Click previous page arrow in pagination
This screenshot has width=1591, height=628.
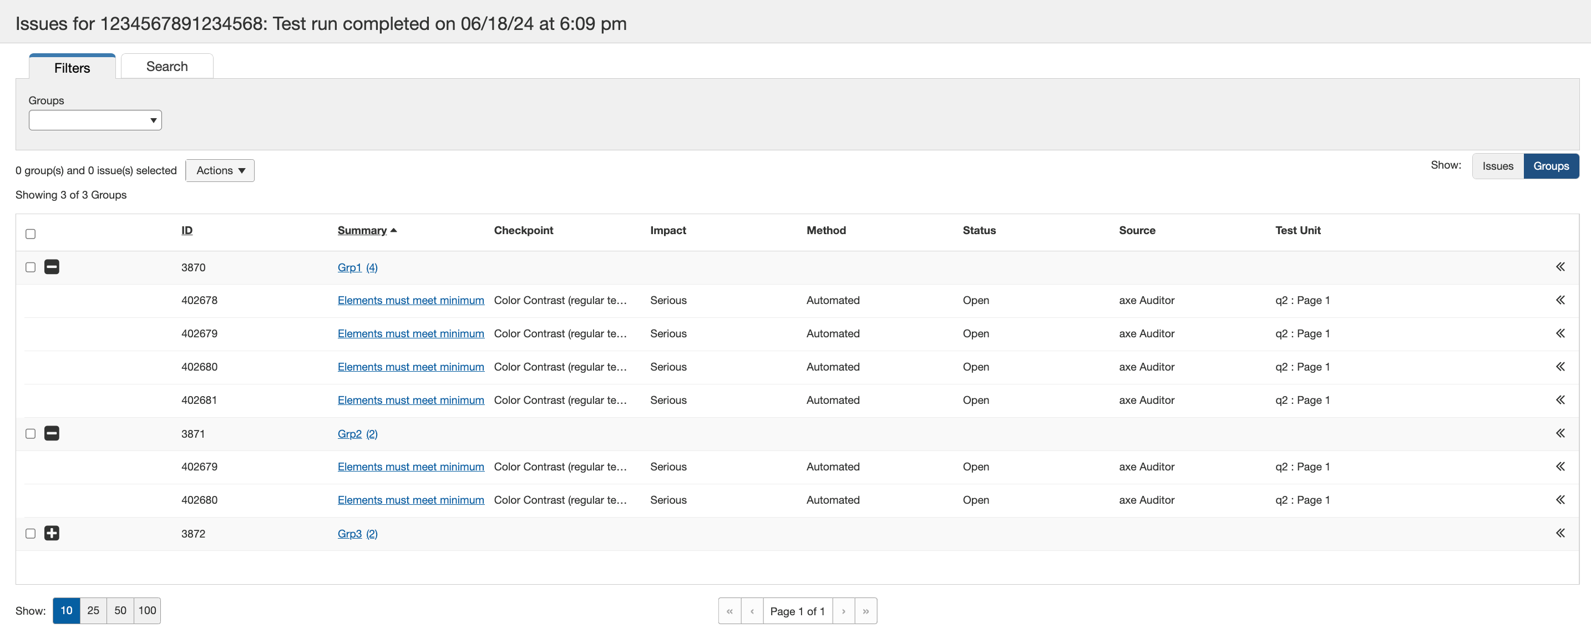(x=752, y=611)
